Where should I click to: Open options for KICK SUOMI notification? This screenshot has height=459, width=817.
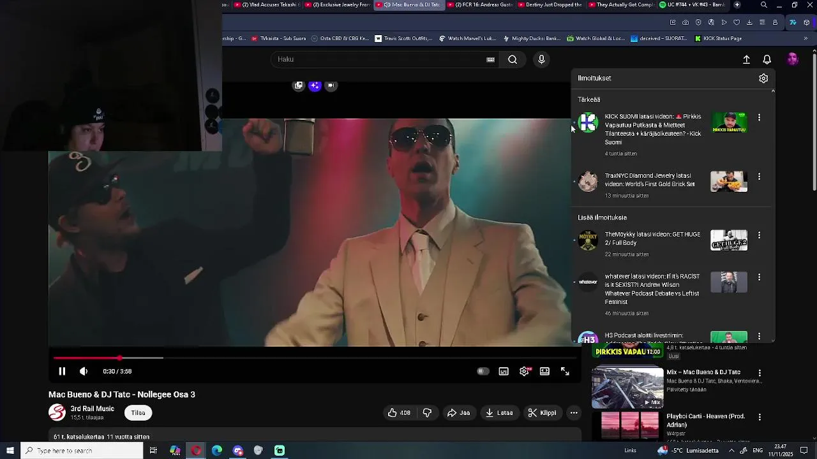[759, 117]
